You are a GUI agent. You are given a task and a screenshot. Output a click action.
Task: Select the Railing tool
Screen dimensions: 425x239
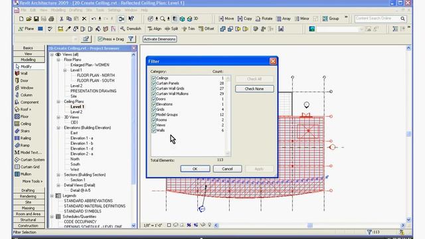point(23,138)
